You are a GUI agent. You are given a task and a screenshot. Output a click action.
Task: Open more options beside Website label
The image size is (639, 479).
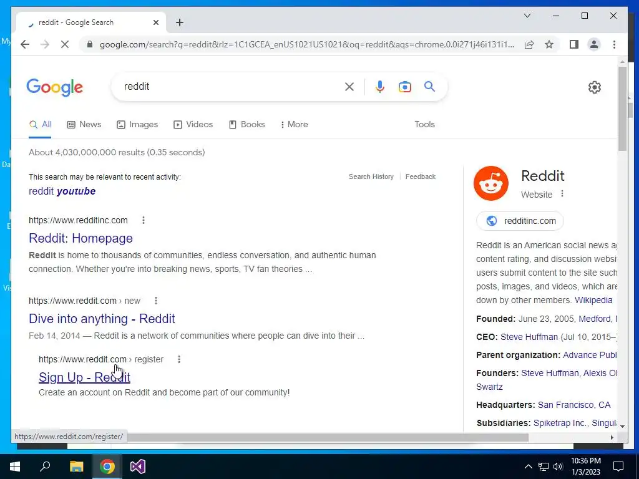click(x=562, y=193)
